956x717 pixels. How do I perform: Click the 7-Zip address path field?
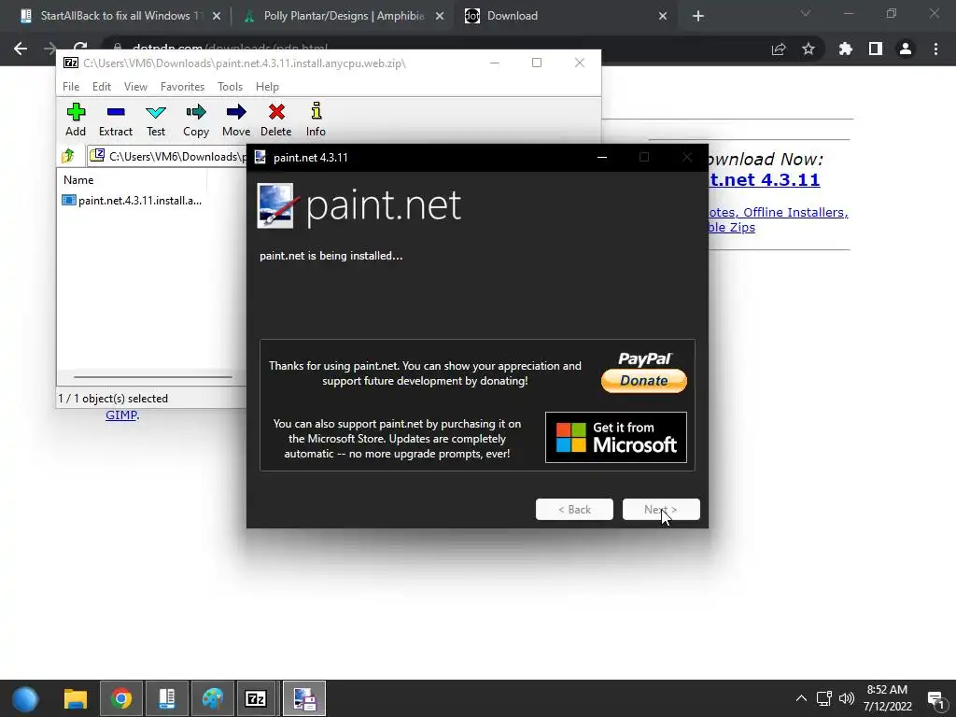tap(168, 157)
